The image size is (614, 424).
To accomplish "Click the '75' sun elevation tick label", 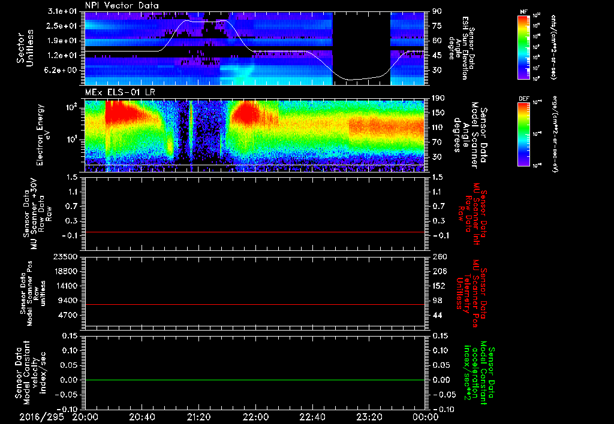I will [437, 26].
